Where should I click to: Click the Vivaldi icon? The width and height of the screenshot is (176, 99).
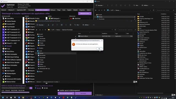pyautogui.click(x=27, y=29)
